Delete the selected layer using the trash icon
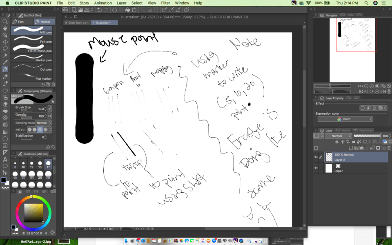 coord(388,148)
